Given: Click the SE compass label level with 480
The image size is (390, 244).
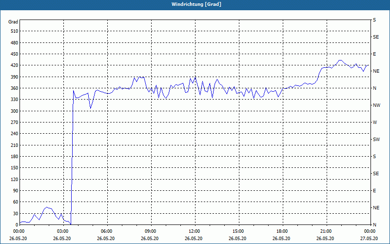Looking at the screenshot, I should 376,37.
